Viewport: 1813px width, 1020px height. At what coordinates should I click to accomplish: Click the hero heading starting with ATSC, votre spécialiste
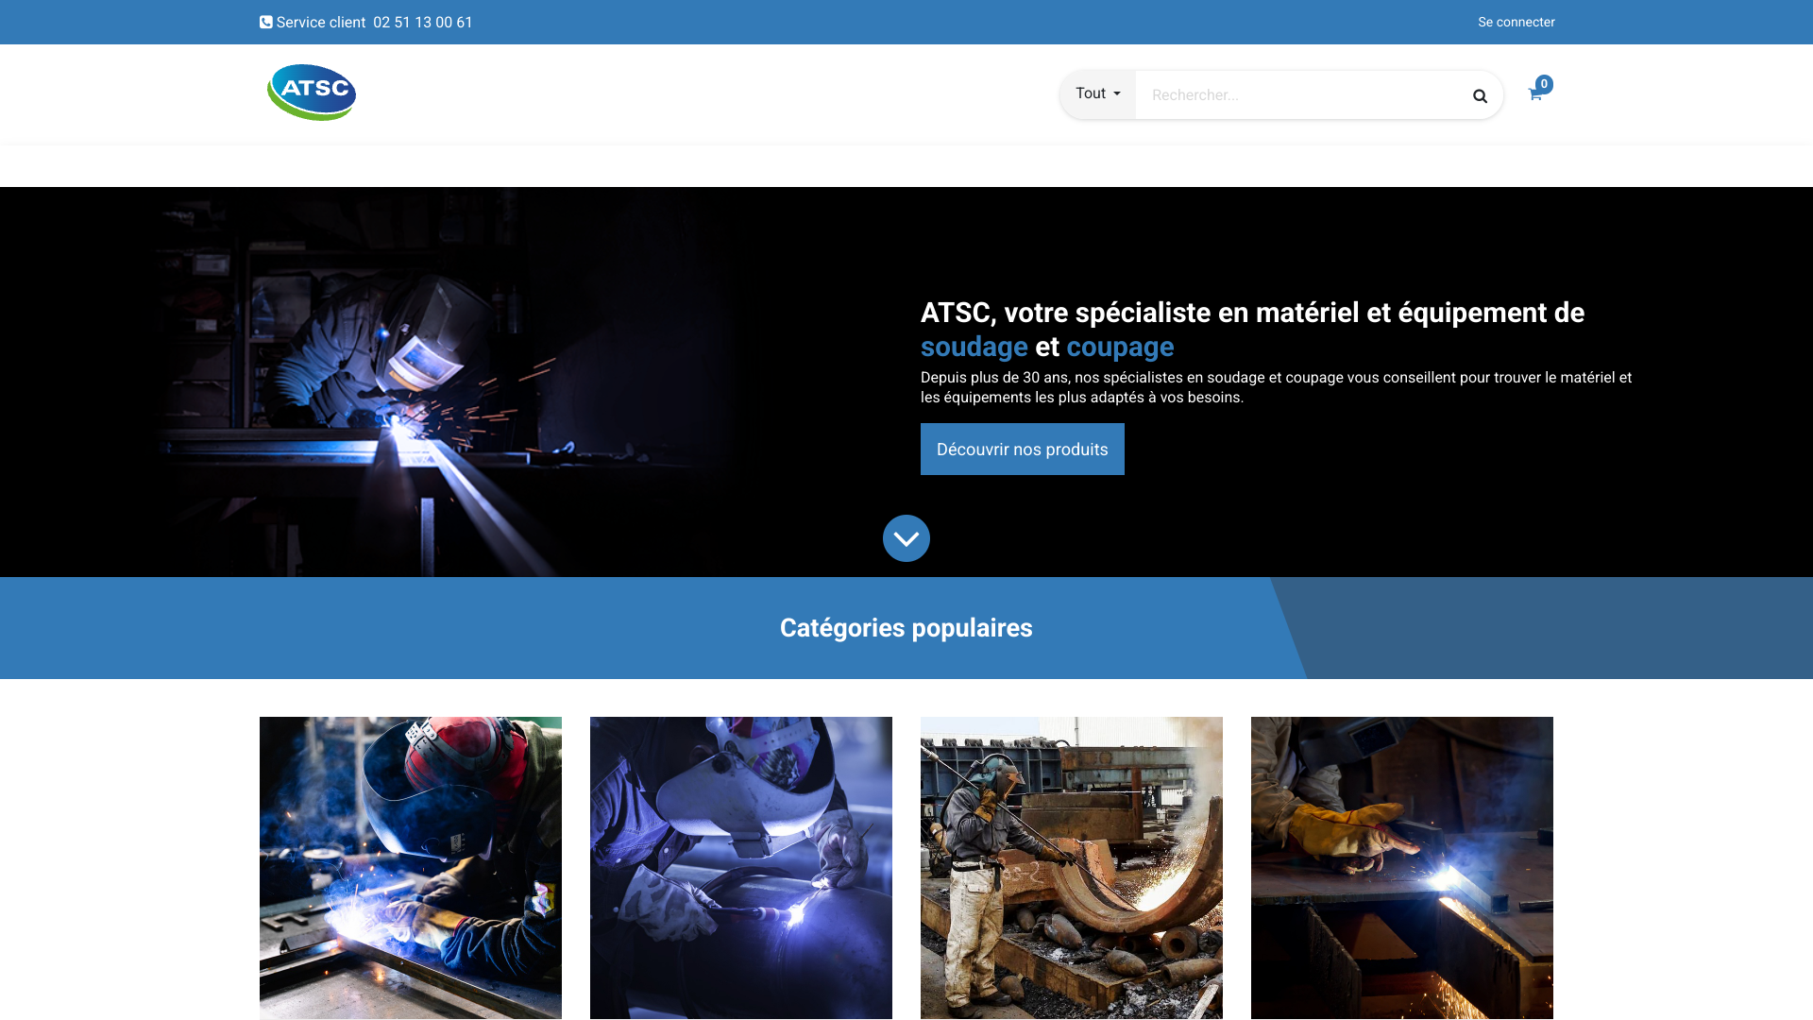tap(1252, 330)
